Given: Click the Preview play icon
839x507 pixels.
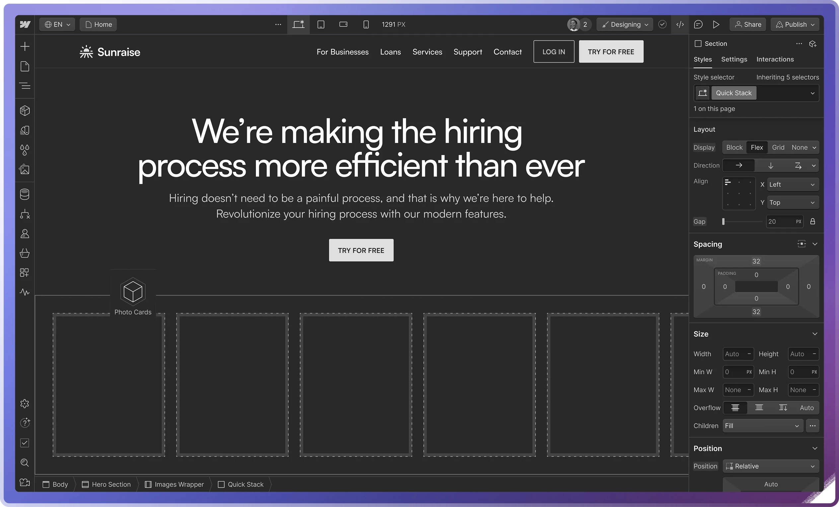Looking at the screenshot, I should pyautogui.click(x=716, y=25).
